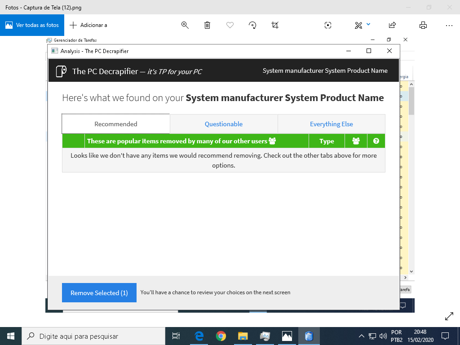The height and width of the screenshot is (345, 460).
Task: Click the Gerenciador de Tarefas scroll down arrow
Action: [411, 271]
